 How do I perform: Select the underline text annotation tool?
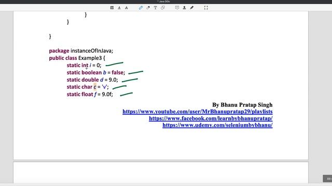pyautogui.click(x=119, y=8)
